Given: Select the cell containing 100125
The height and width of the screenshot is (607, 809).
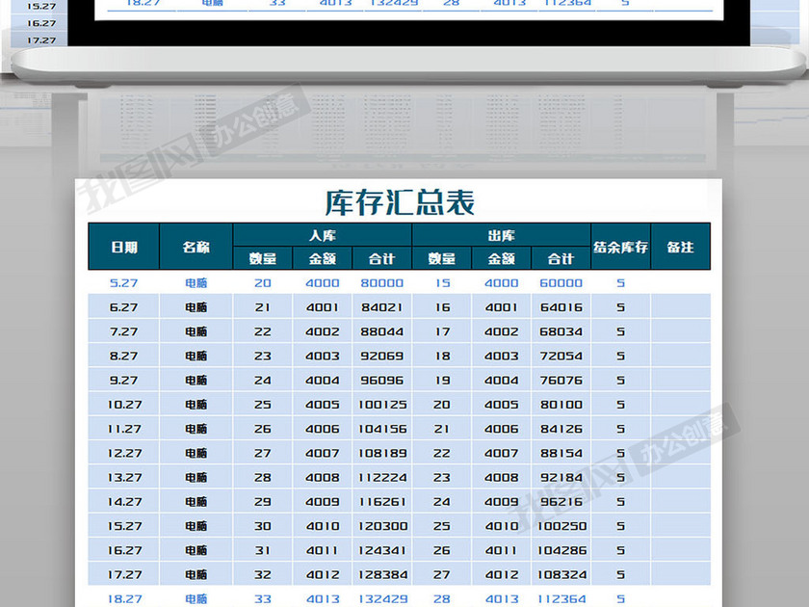Looking at the screenshot, I should (x=381, y=405).
